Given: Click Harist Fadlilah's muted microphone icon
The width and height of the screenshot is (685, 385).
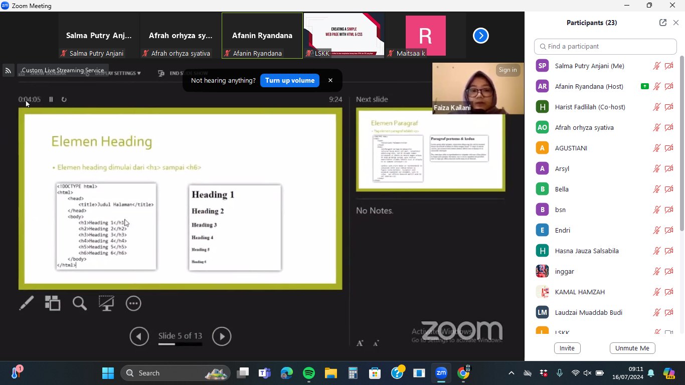Looking at the screenshot, I should tap(656, 107).
